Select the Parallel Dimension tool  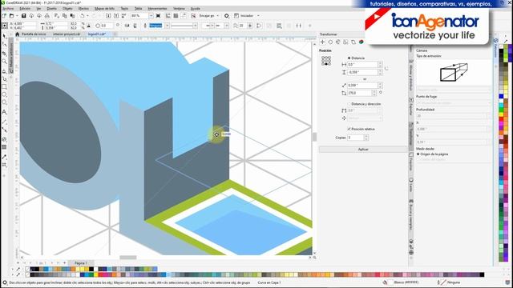click(x=4, y=122)
